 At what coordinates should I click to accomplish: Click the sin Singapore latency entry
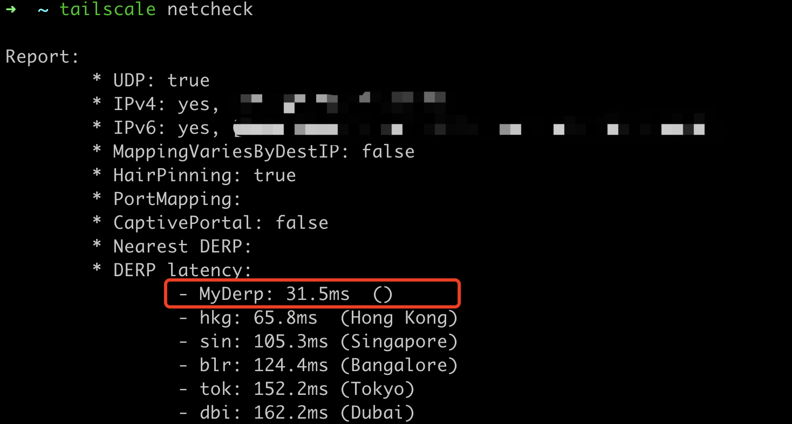[318, 341]
